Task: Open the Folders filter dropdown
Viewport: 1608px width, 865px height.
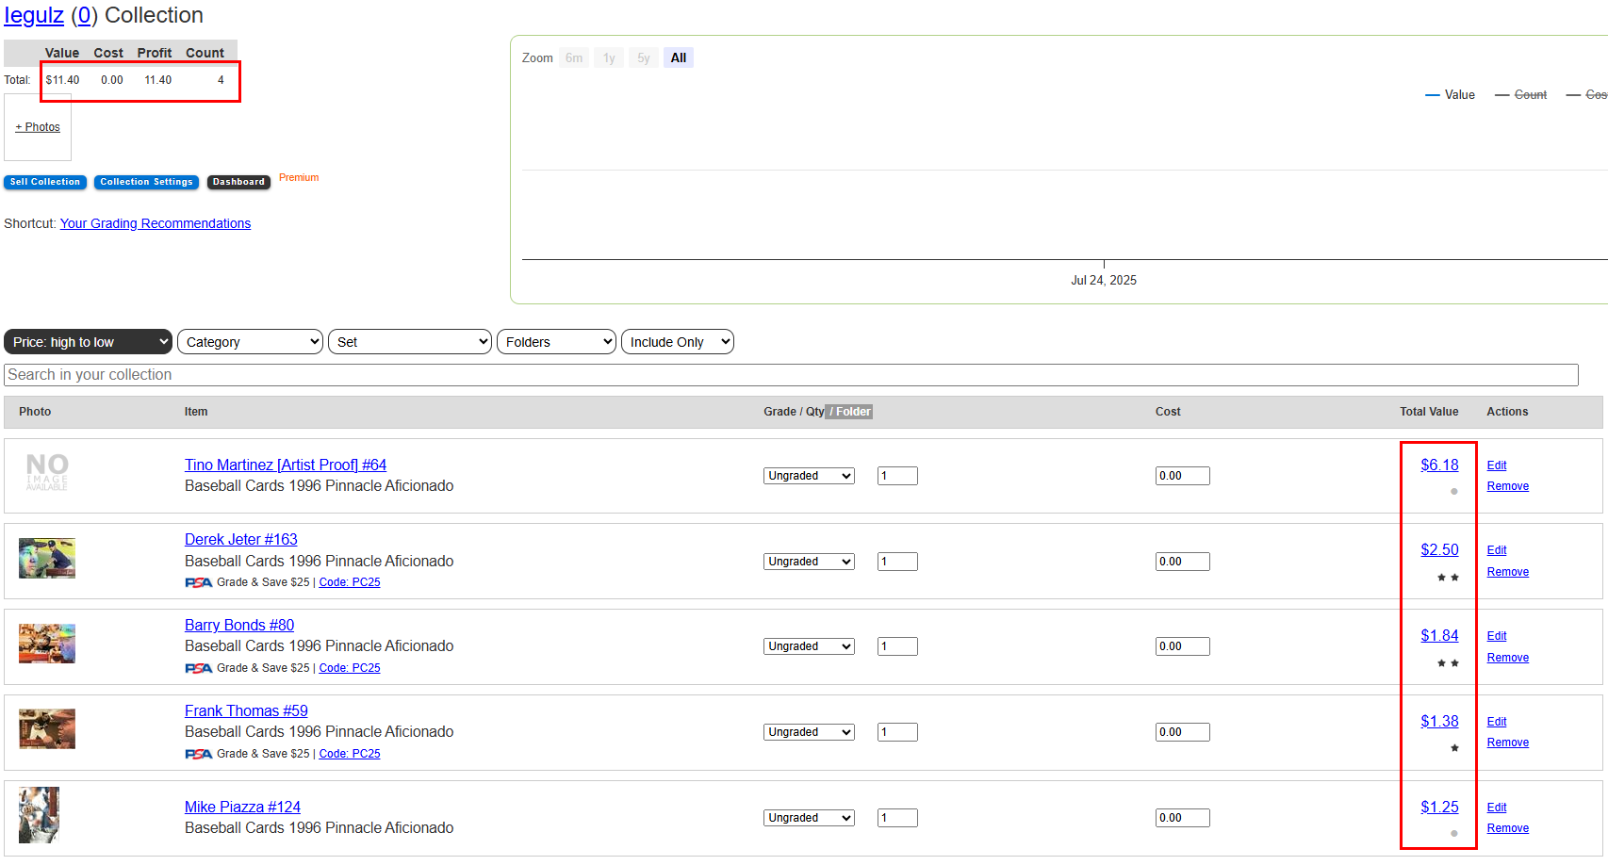Action: coord(556,342)
